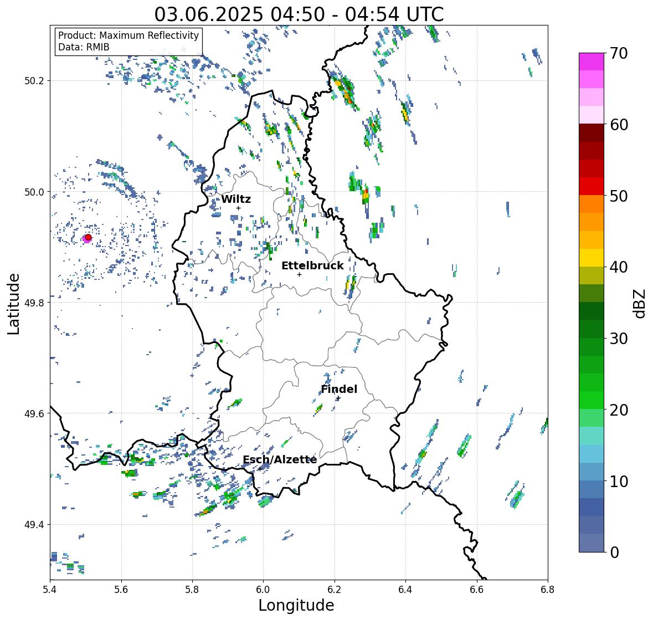653x619 pixels.
Task: Click the longitude tick label 6.0
Action: coord(263,589)
